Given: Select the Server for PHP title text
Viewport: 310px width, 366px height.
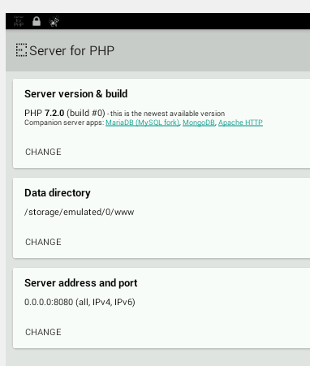Looking at the screenshot, I should [x=71, y=51].
